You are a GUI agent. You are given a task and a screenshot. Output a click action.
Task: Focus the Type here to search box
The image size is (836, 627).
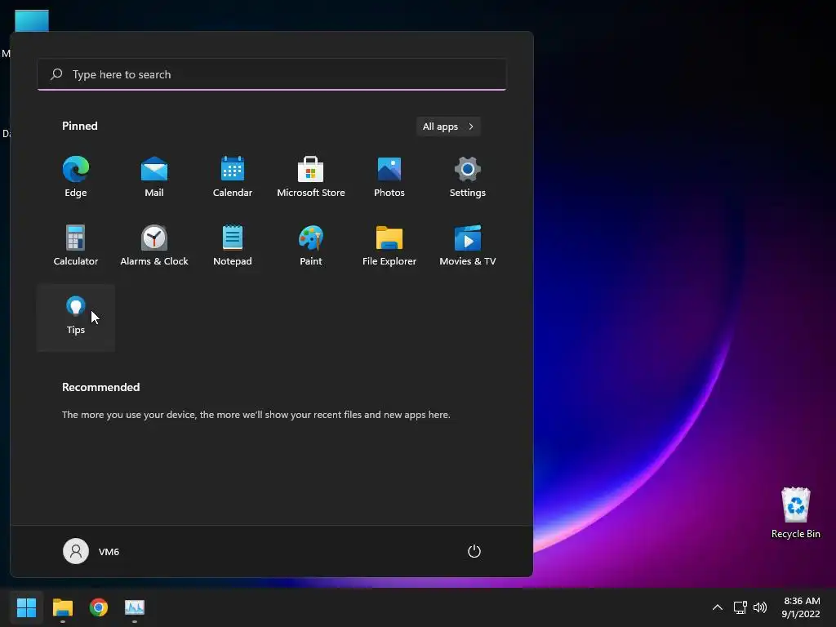click(272, 74)
